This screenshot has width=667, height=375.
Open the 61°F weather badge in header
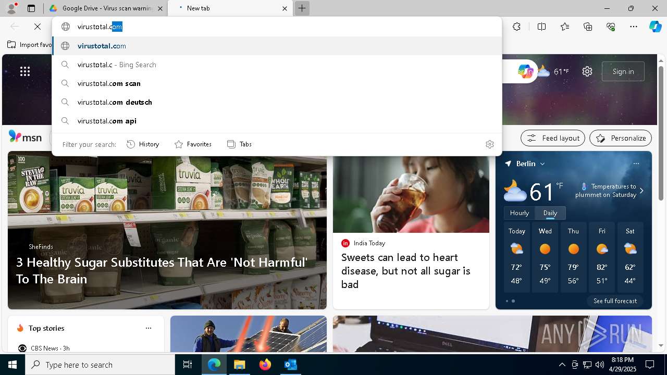(x=553, y=71)
